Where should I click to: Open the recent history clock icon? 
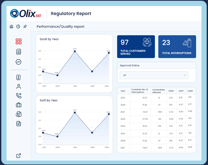(x=18, y=26)
